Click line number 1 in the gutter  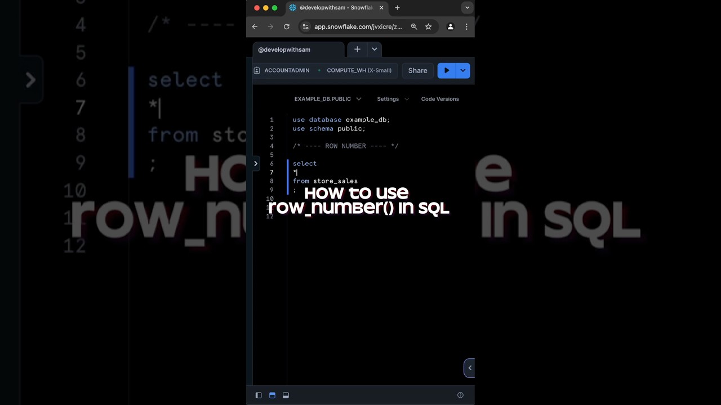click(272, 120)
